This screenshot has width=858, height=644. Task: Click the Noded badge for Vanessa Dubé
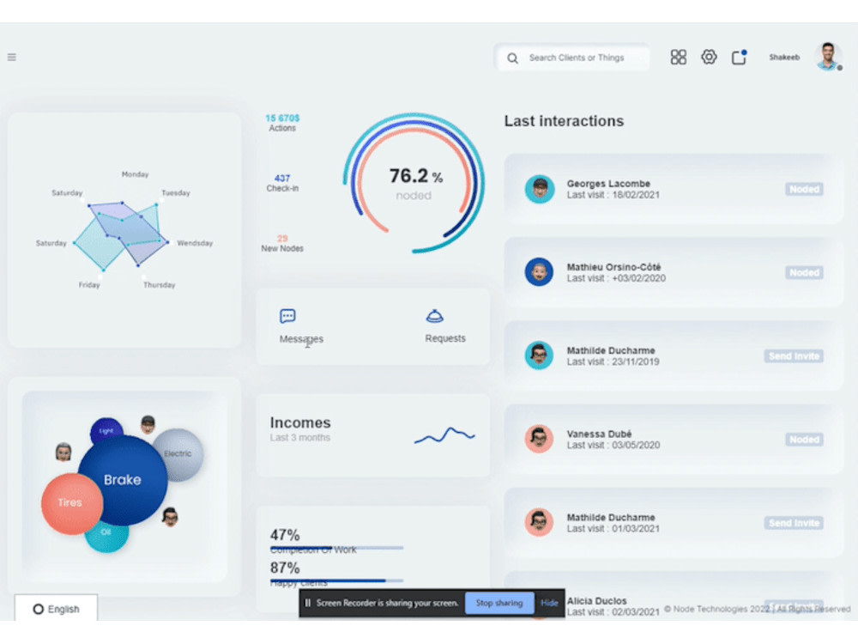(x=805, y=440)
